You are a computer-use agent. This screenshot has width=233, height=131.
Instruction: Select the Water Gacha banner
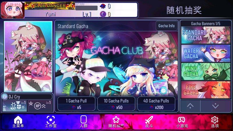(206, 53)
